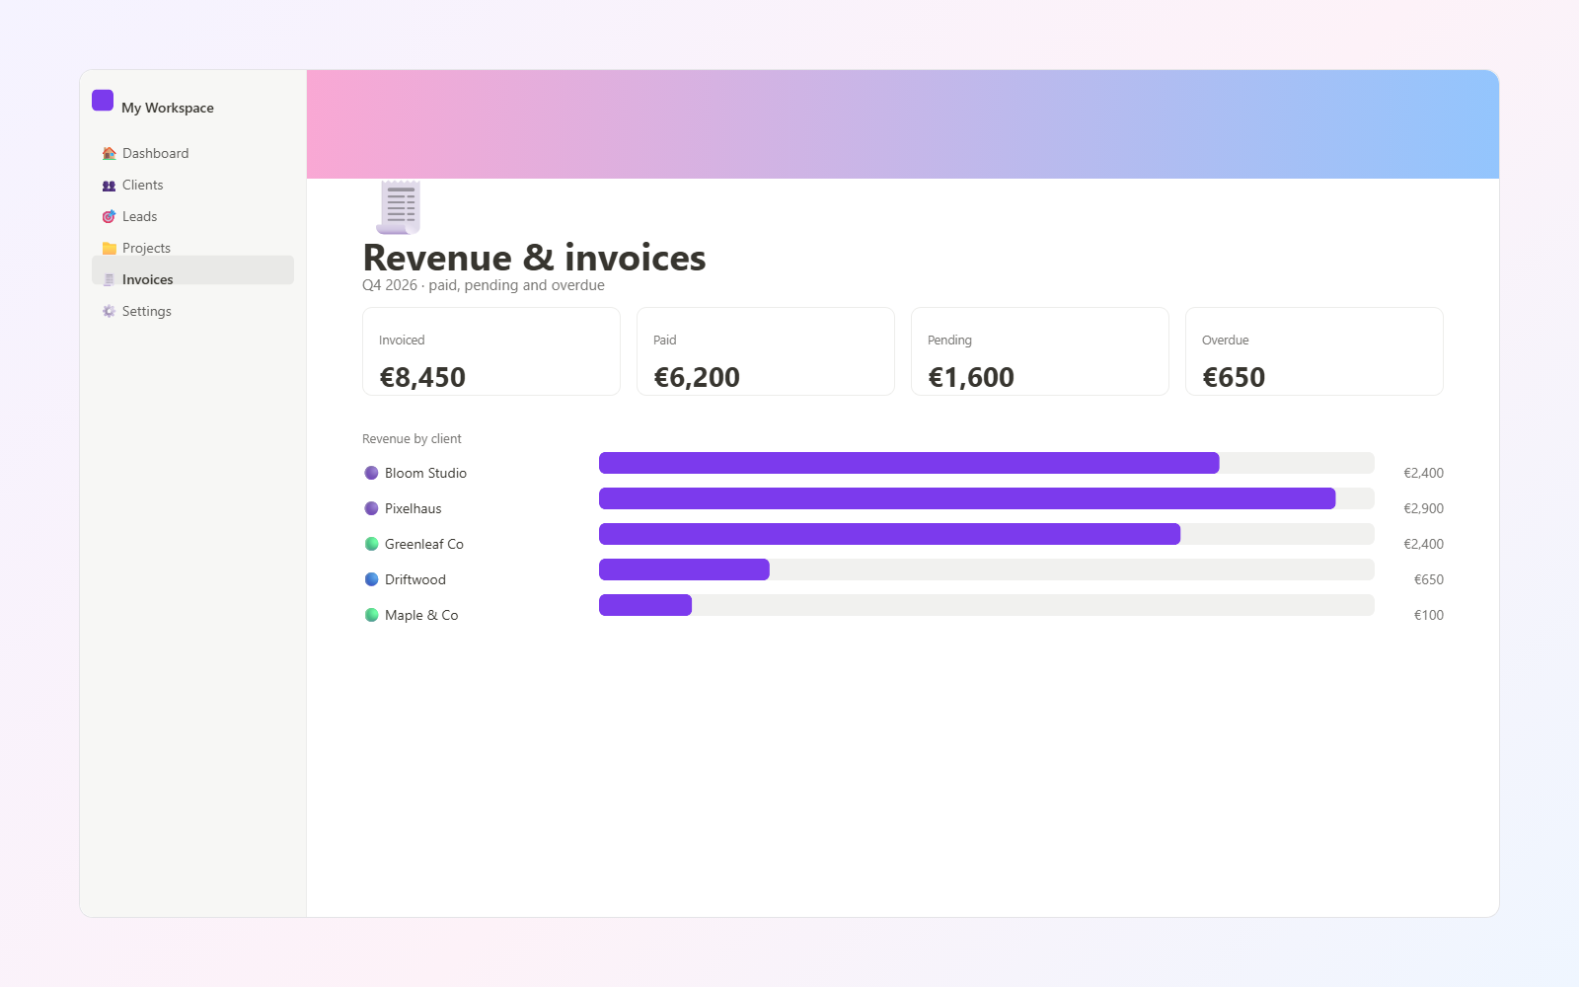Open the Overdue €650 card
Image resolution: width=1579 pixels, height=987 pixels.
click(x=1315, y=351)
